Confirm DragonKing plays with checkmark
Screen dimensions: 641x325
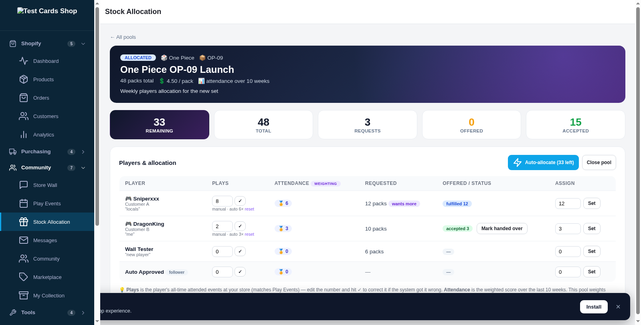point(240,226)
